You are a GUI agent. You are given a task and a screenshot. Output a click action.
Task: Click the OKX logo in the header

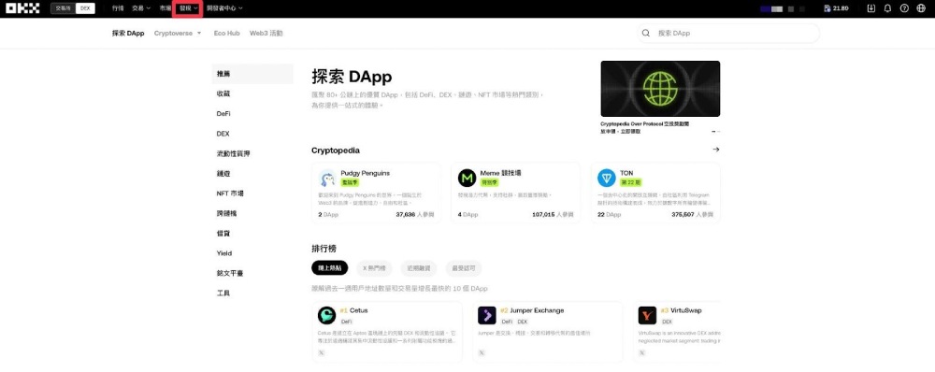coord(22,8)
